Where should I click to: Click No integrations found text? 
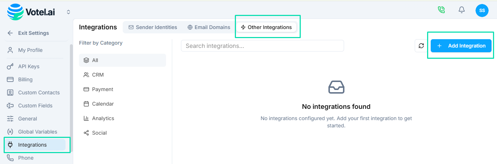click(336, 106)
